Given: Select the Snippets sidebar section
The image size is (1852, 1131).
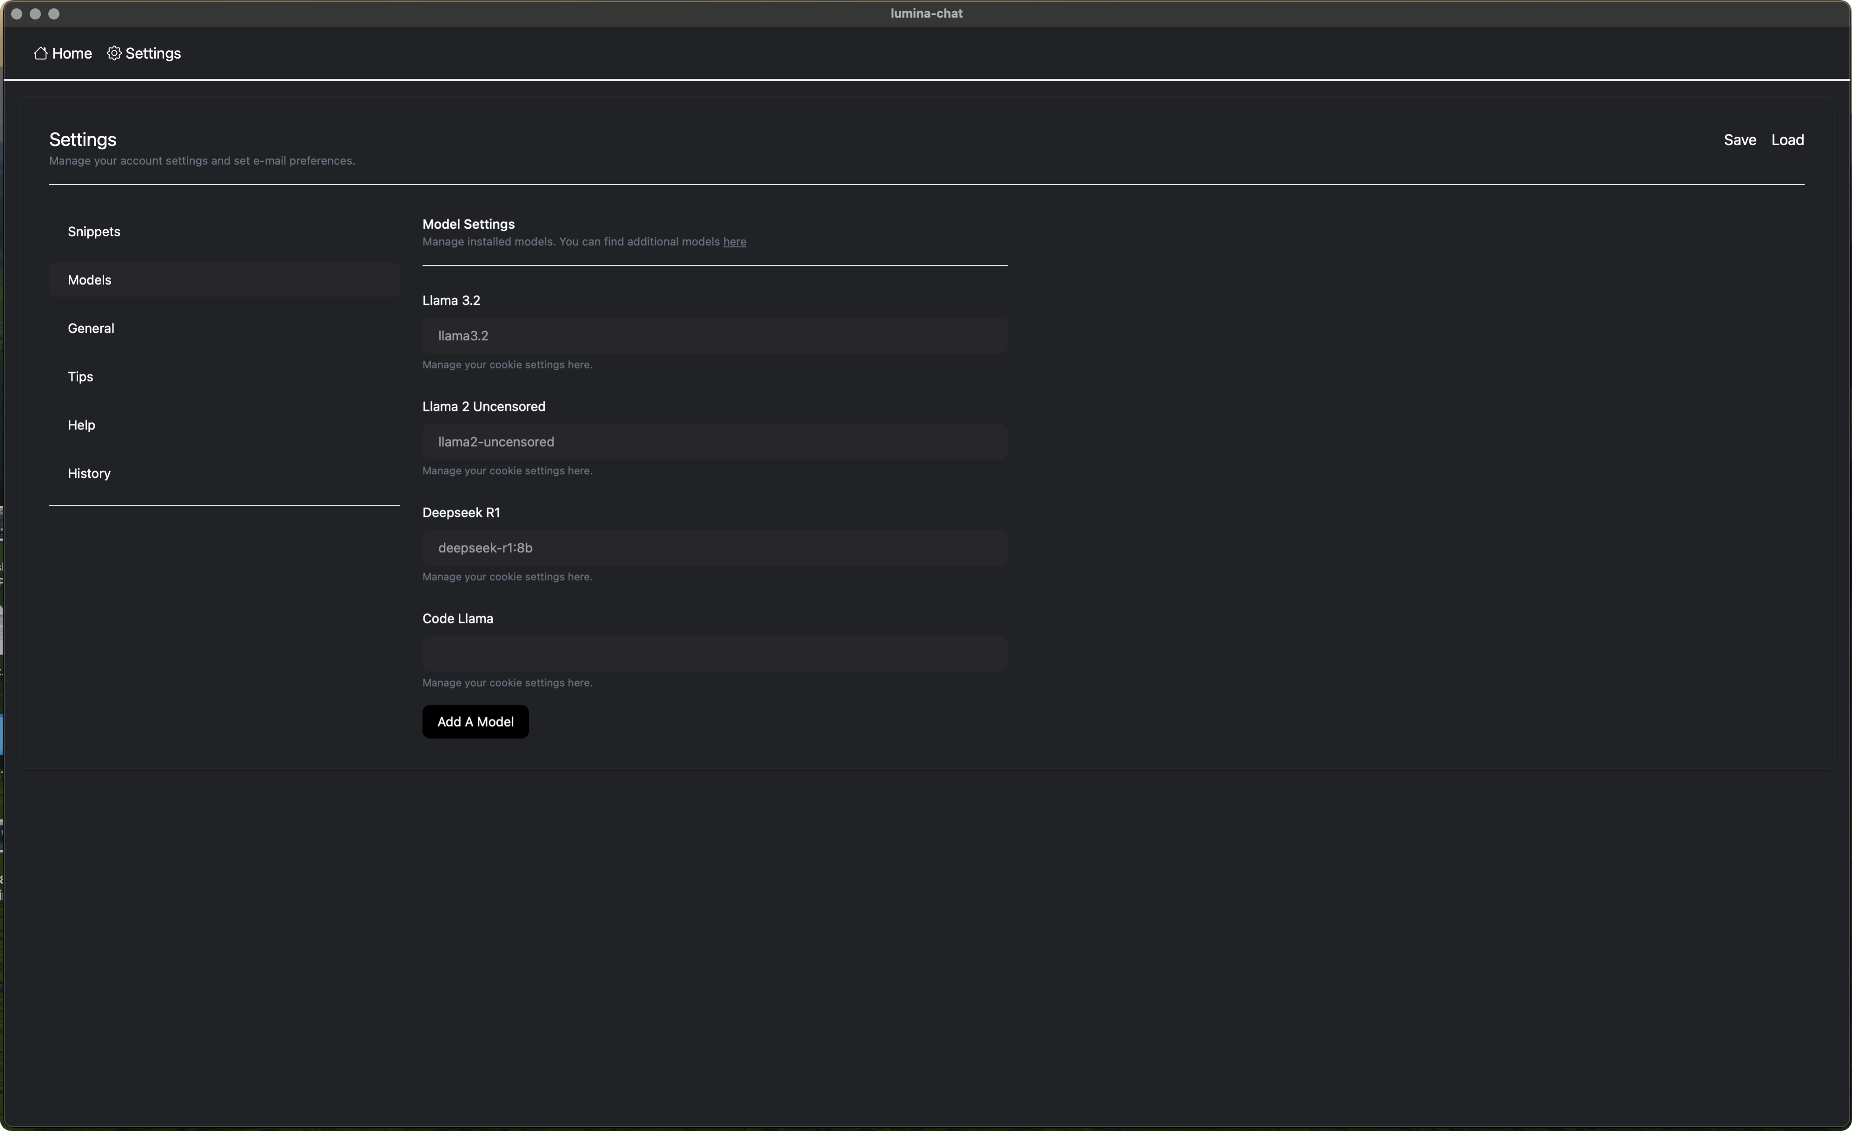Looking at the screenshot, I should coord(224,231).
